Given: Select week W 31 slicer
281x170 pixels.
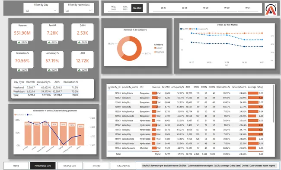Looking at the screenshot, I should click(x=248, y=8).
